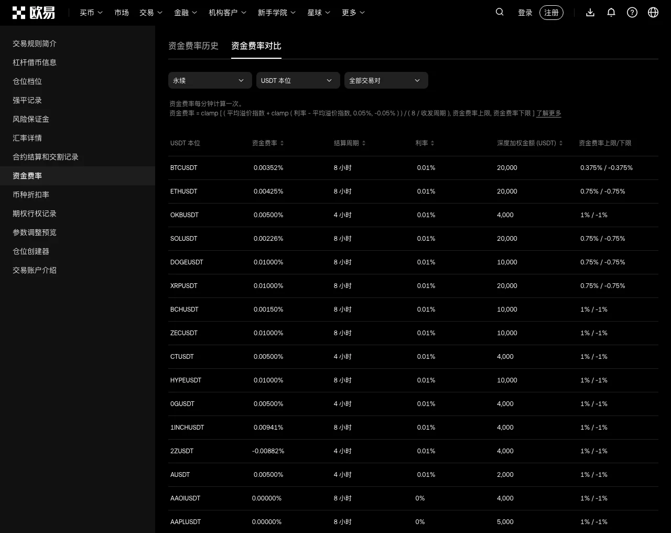Click CTUSDT in the table
671x533 pixels.
tap(182, 357)
